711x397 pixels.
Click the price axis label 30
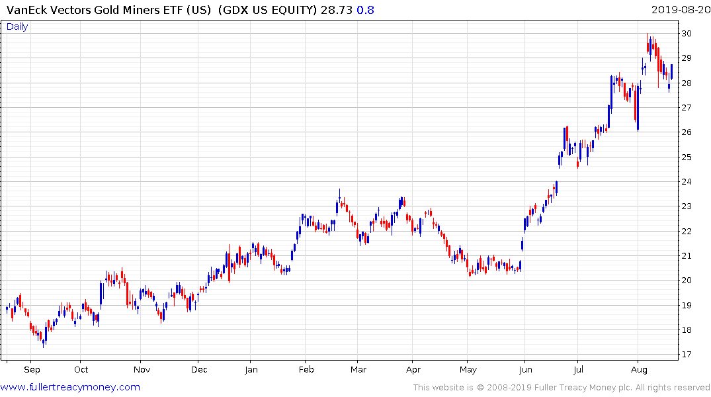point(686,34)
